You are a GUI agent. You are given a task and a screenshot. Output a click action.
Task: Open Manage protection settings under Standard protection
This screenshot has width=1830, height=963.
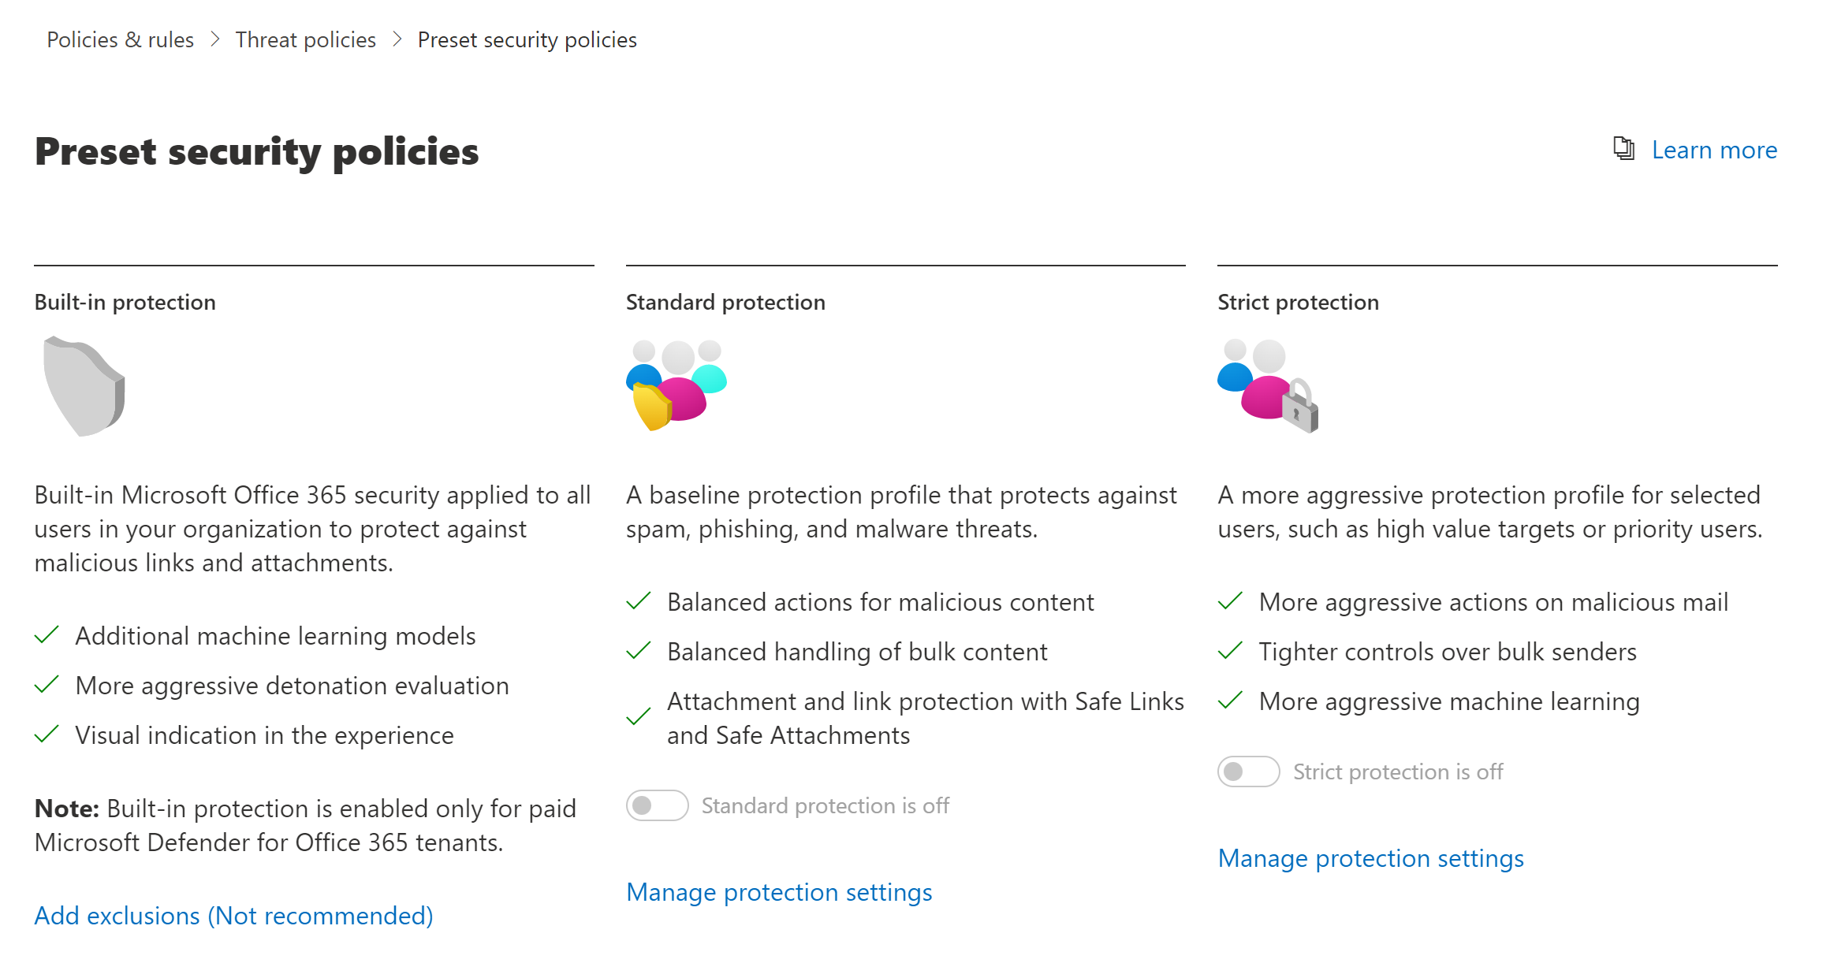tap(778, 892)
